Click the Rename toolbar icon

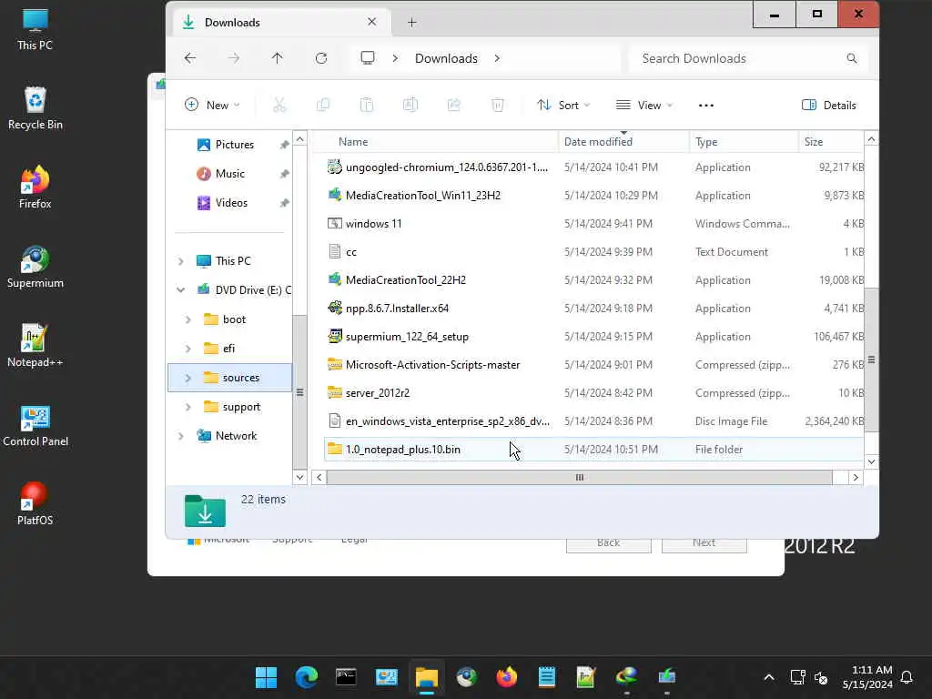410,106
